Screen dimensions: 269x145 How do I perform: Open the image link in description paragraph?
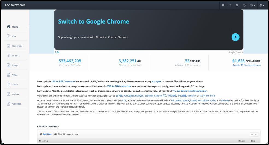(x=193, y=100)
